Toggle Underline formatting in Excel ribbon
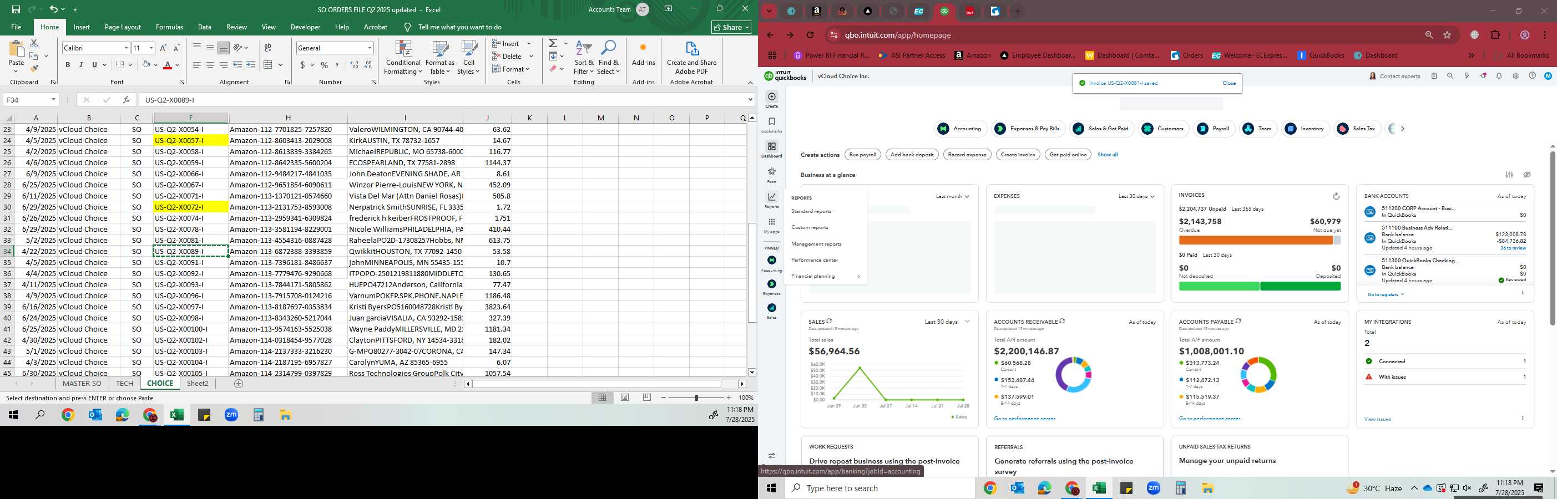 (x=94, y=65)
